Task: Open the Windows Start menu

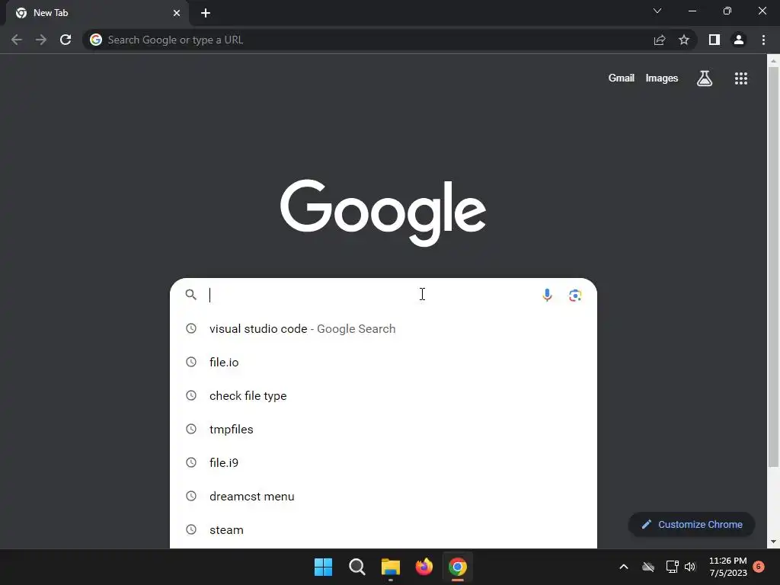Action: 323,567
